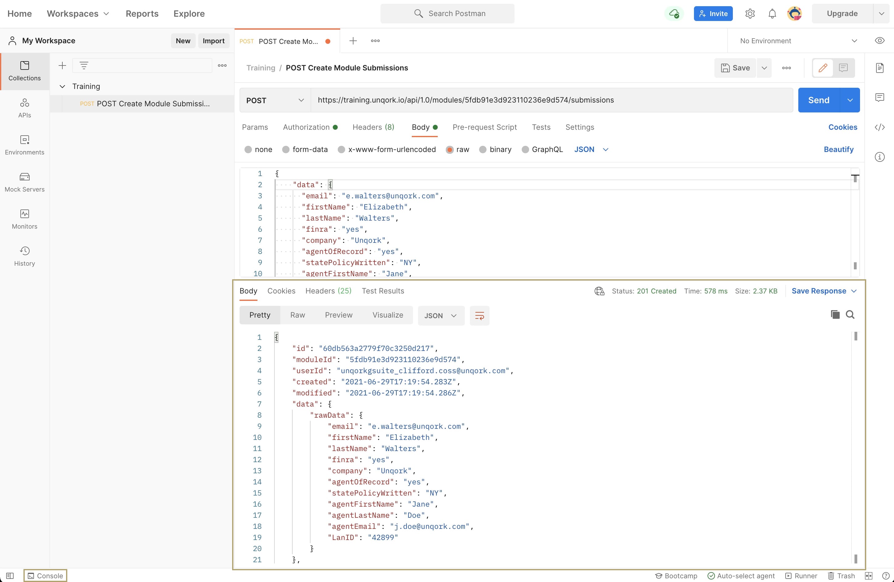Click the collections filter icon
894x582 pixels.
pos(84,65)
